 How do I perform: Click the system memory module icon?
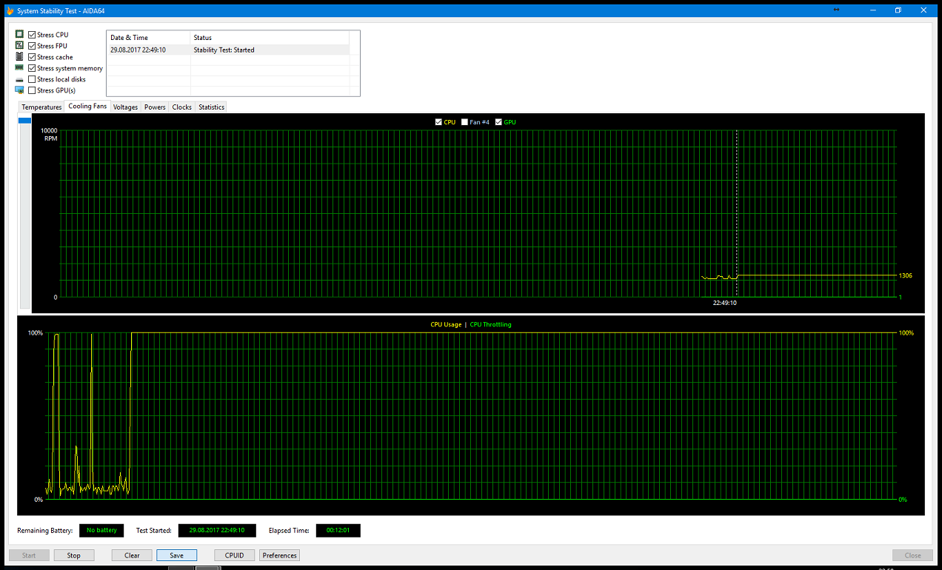19,68
